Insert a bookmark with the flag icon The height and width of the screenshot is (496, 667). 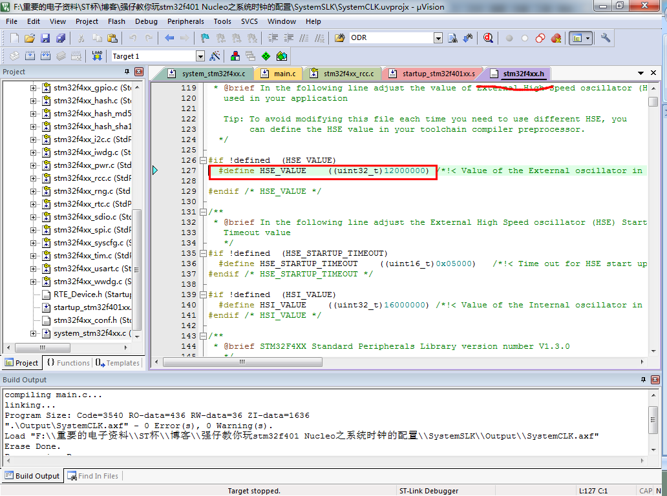tap(205, 38)
